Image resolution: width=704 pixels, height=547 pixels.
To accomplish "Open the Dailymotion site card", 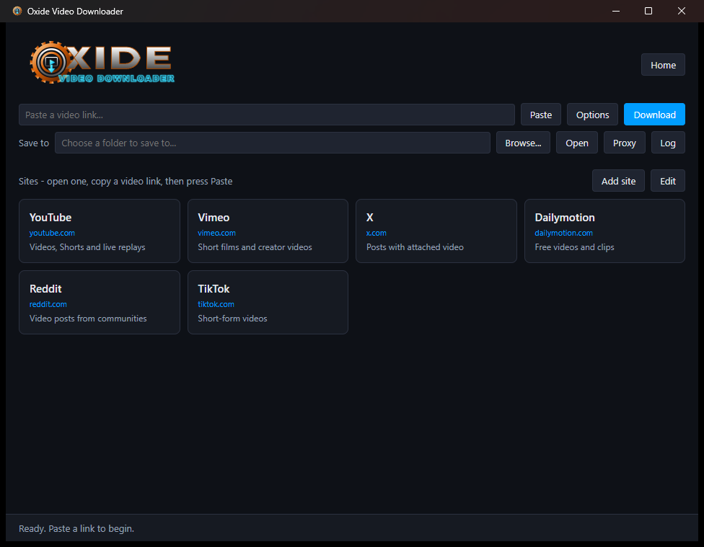I will click(x=604, y=231).
